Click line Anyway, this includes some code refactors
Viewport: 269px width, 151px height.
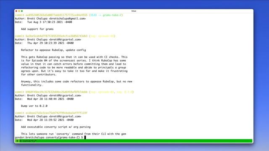[x=76, y=81]
